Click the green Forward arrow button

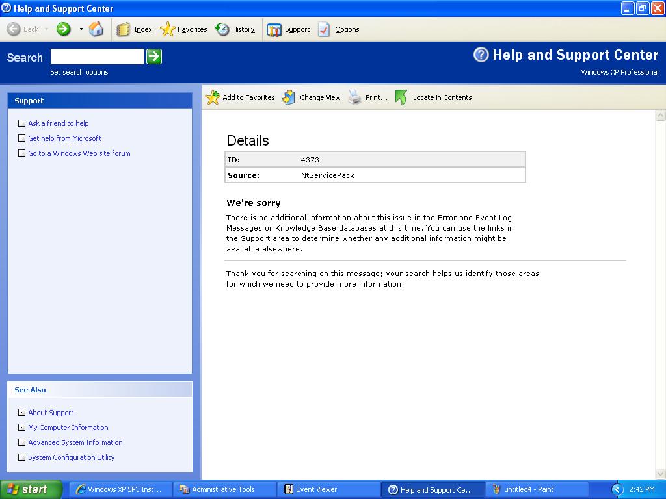coord(63,29)
